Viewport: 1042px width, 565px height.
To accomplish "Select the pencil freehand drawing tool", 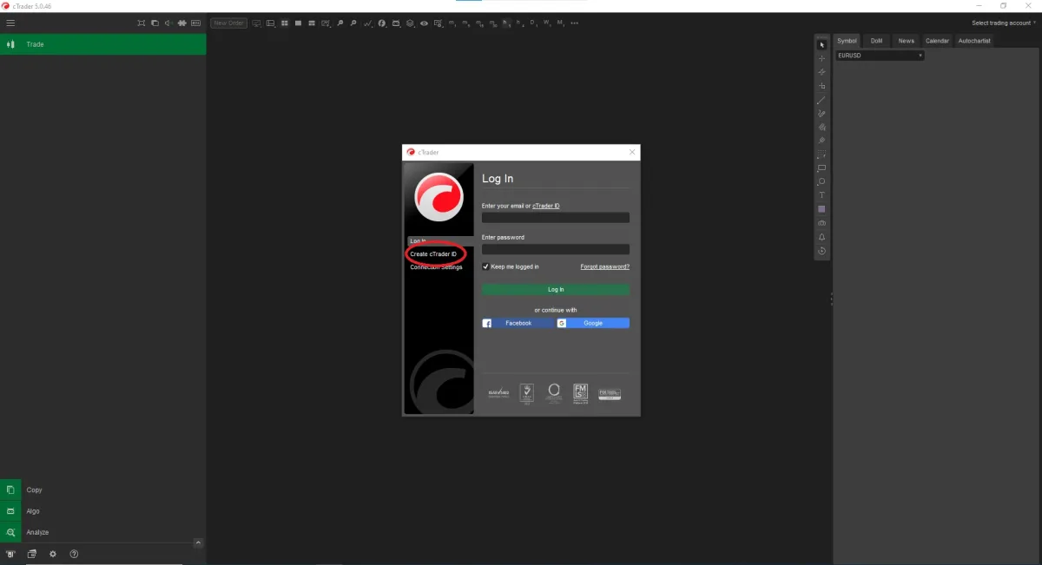I will pyautogui.click(x=822, y=114).
